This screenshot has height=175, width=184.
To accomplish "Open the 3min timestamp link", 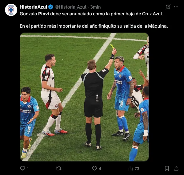I will click(x=95, y=7).
